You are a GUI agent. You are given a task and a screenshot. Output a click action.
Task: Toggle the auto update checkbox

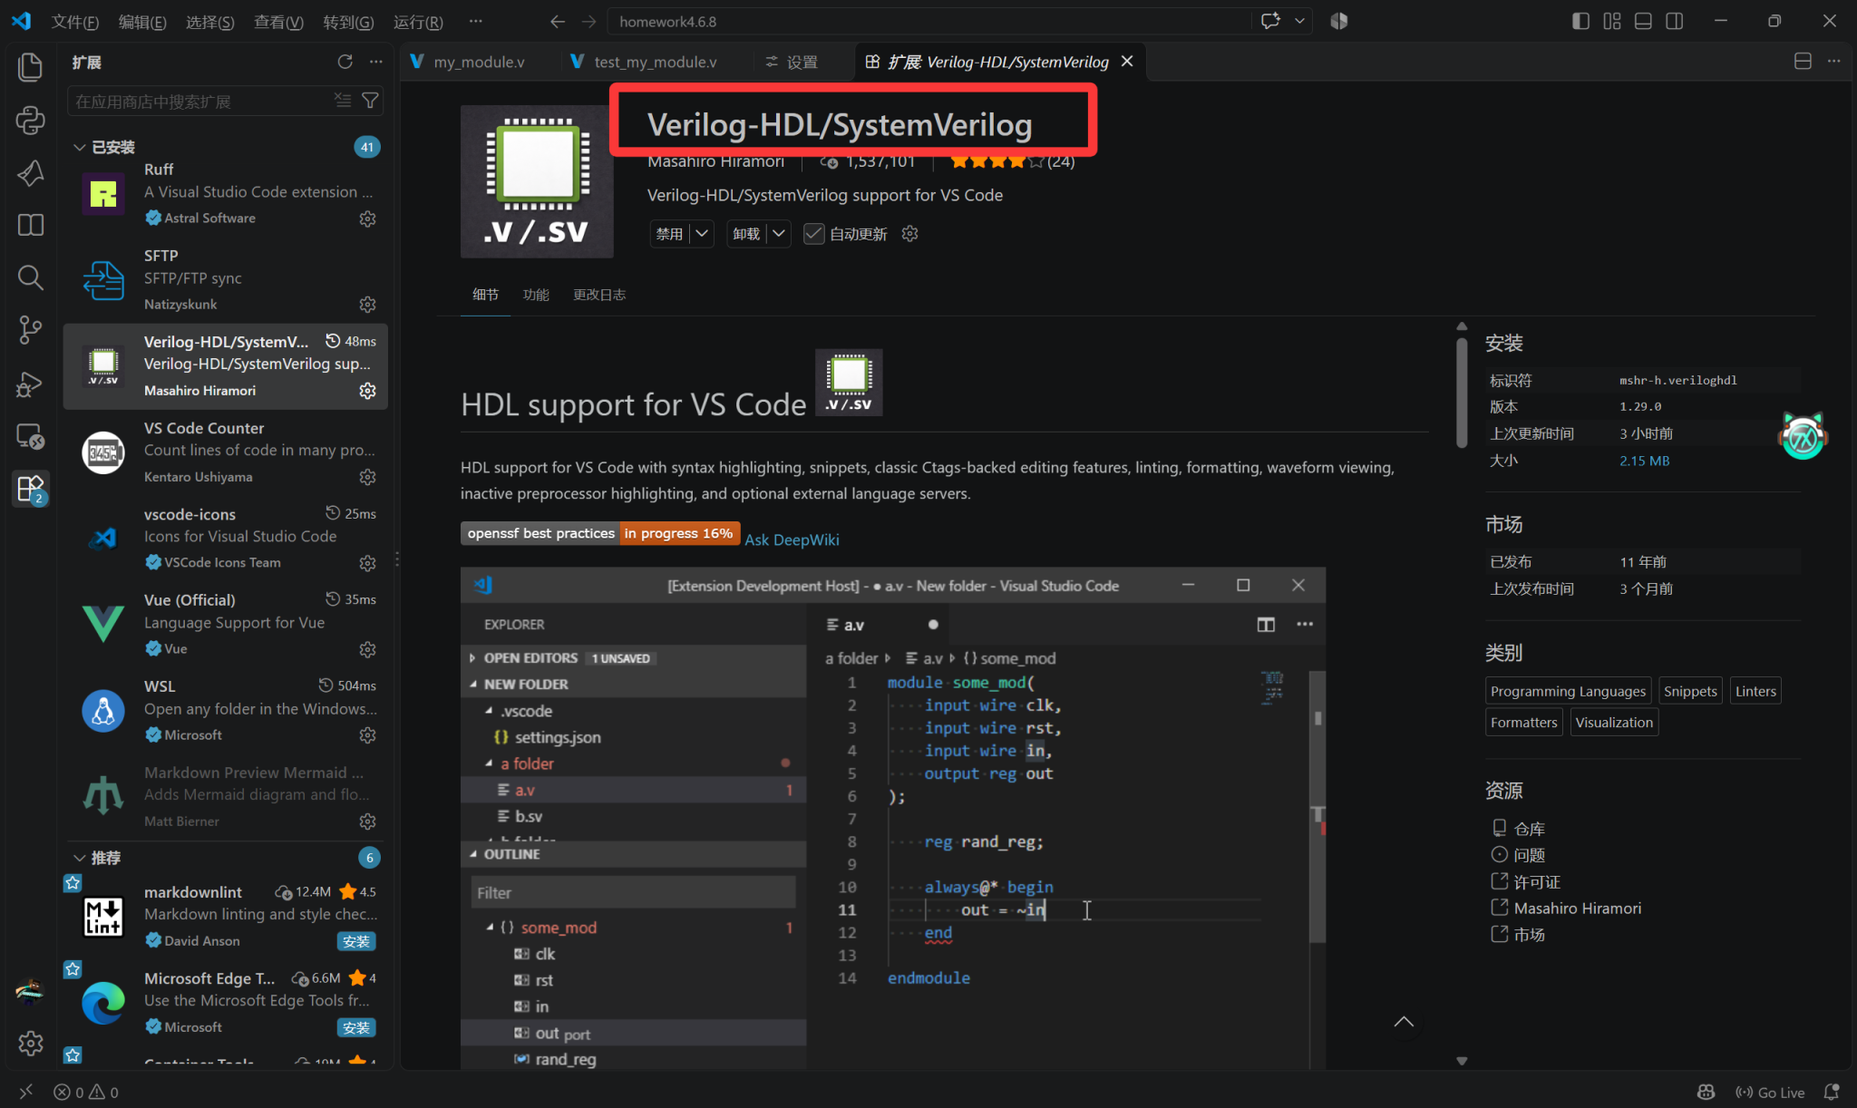814,234
